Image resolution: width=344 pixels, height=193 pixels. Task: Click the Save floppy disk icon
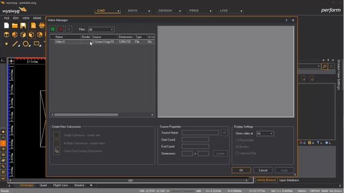(23, 26)
